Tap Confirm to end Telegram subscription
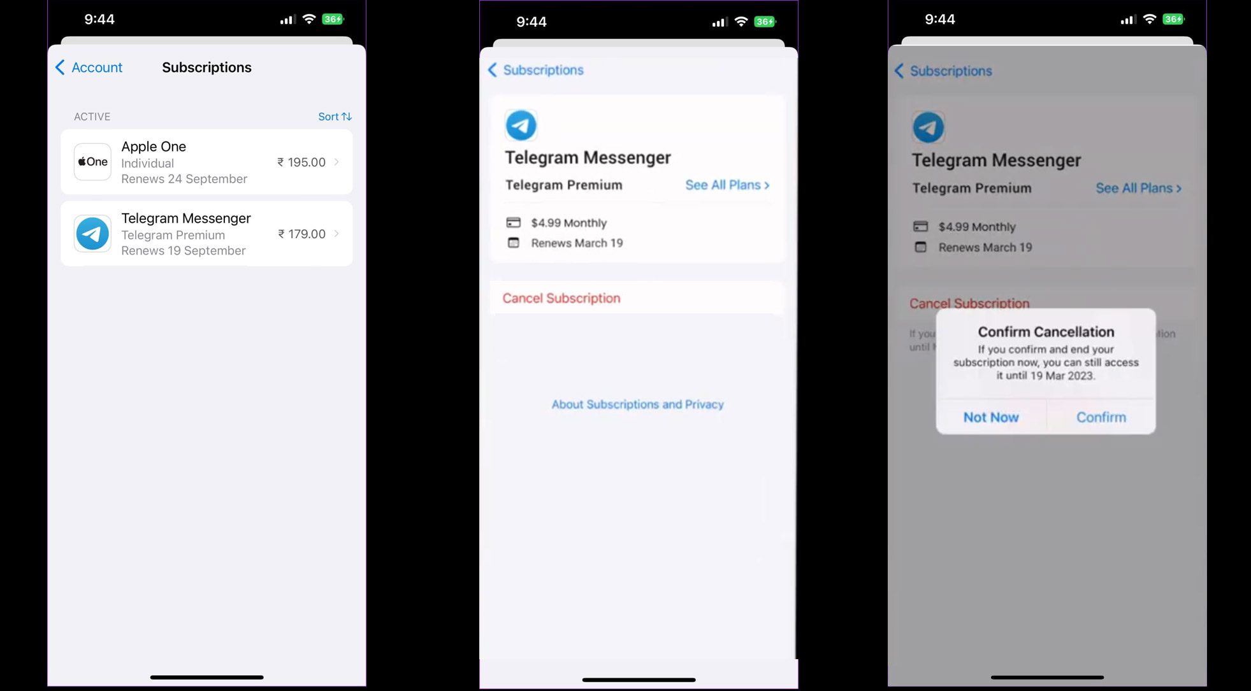Screen dimensions: 1251x691 pyautogui.click(x=1101, y=416)
